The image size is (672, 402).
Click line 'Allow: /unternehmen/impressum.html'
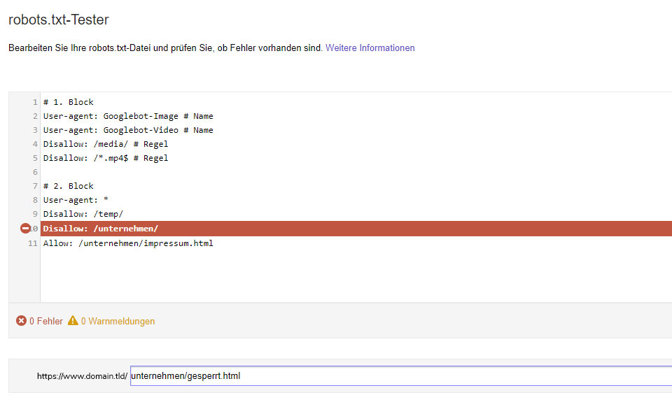tap(128, 243)
